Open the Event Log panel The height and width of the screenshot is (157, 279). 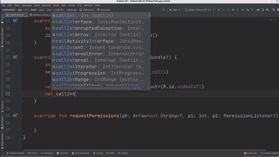pyautogui.click(x=250, y=153)
